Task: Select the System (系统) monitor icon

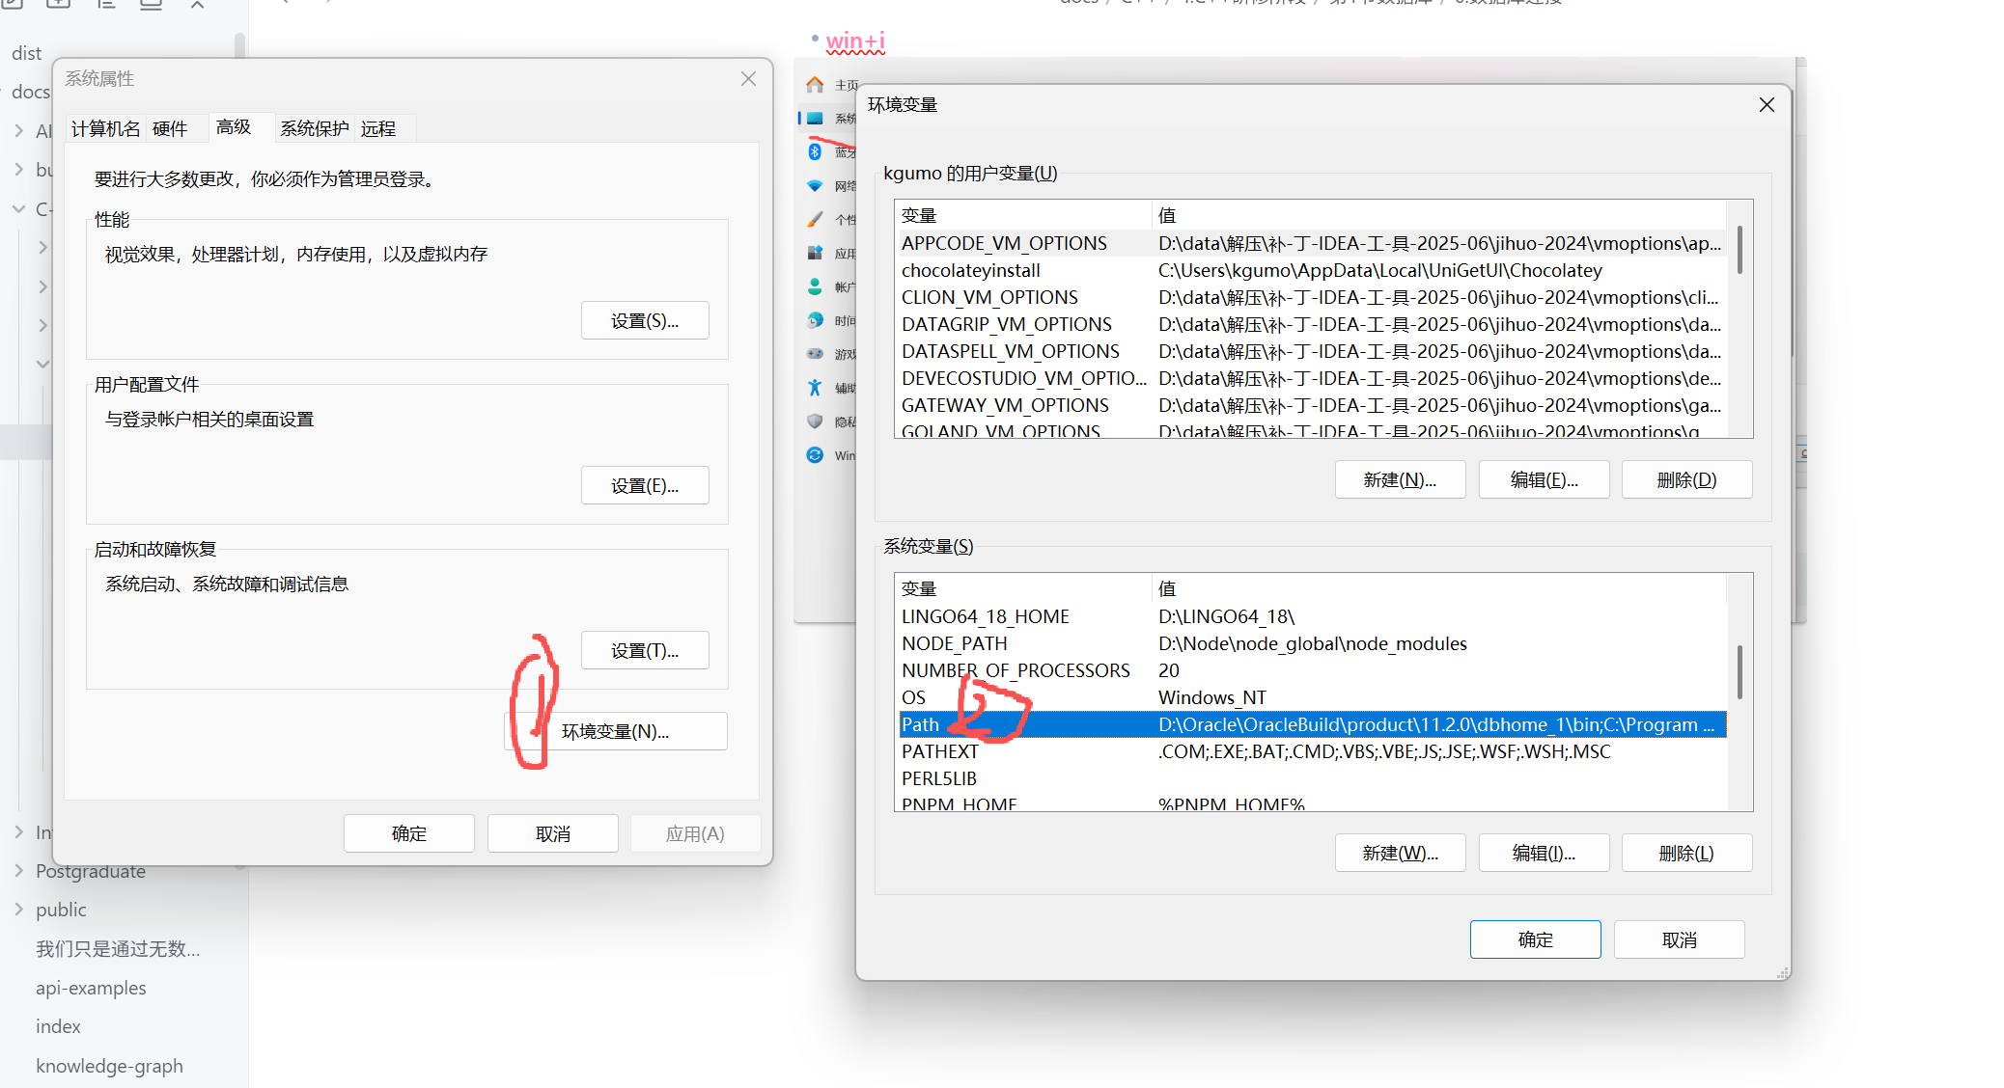Action: [x=815, y=119]
